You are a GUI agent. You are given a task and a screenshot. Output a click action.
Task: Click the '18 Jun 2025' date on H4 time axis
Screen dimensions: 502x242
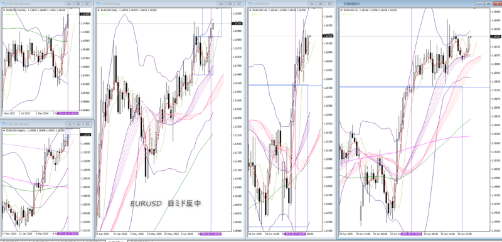click(x=255, y=234)
